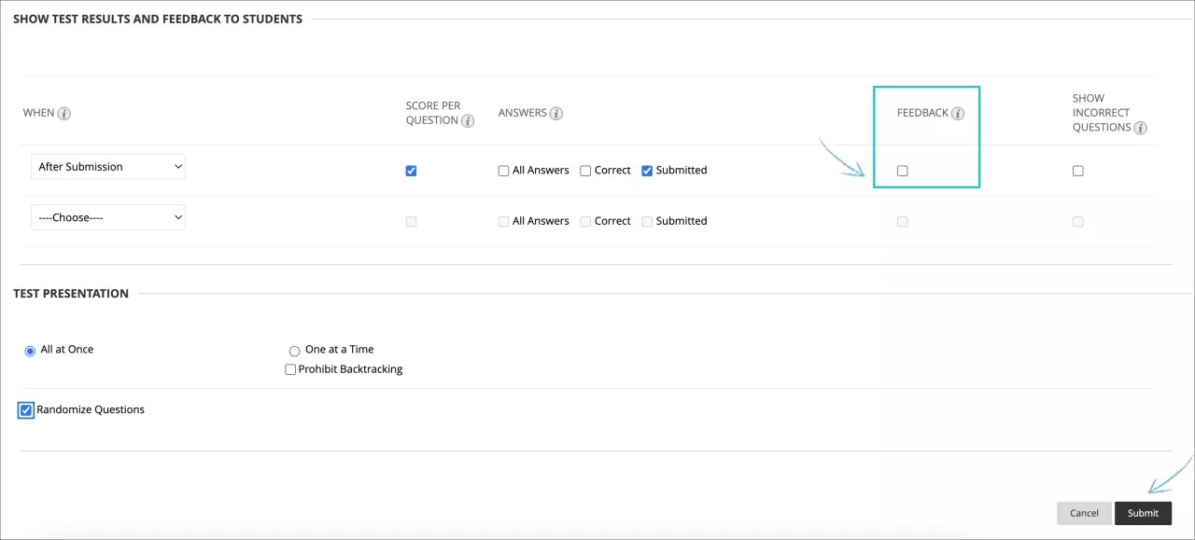Click the Show Incorrect Questions info icon

pos(1140,128)
